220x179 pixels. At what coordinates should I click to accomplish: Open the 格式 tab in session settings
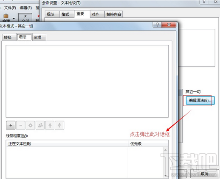pos(67,14)
